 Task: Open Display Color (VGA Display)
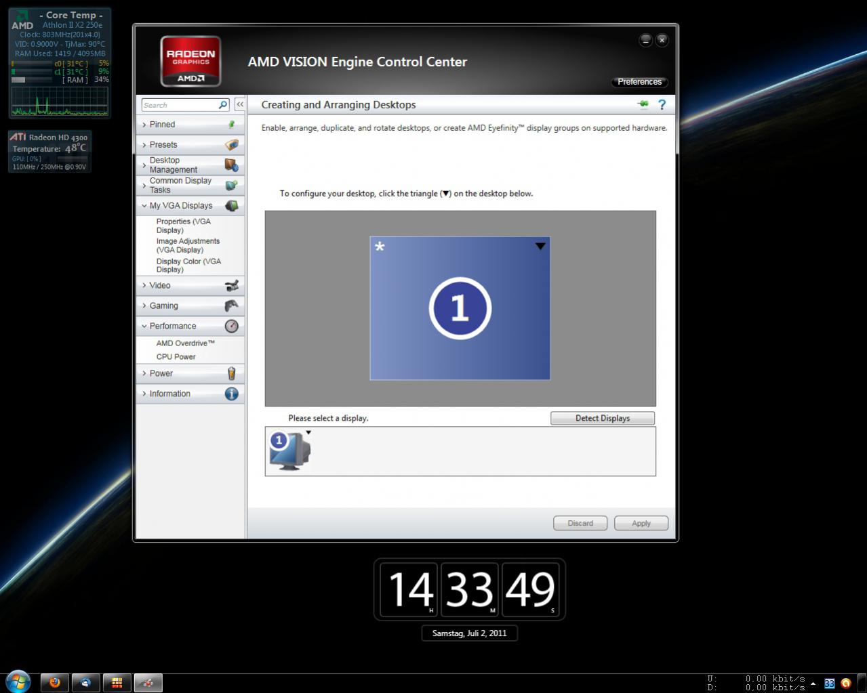[188, 265]
